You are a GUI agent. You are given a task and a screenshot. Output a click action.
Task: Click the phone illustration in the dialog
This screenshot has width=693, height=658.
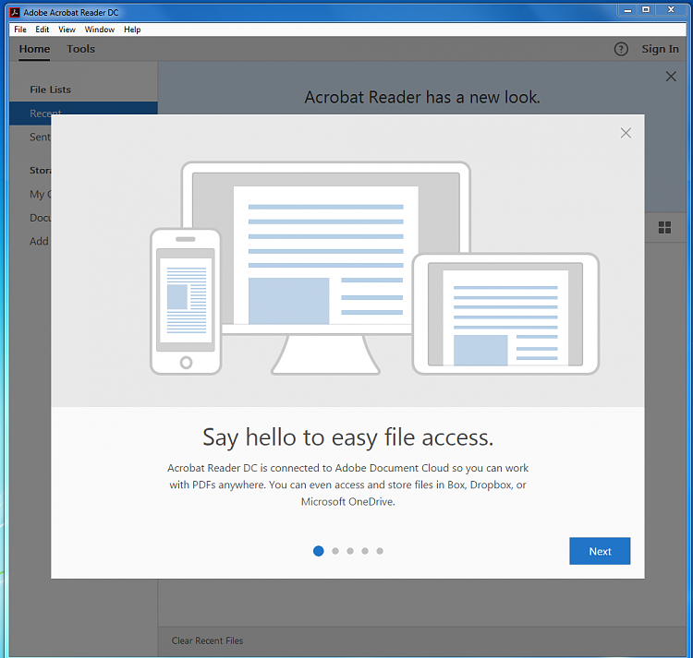186,302
